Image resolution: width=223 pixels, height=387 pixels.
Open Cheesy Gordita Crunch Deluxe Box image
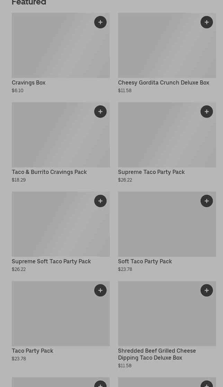[163, 49]
